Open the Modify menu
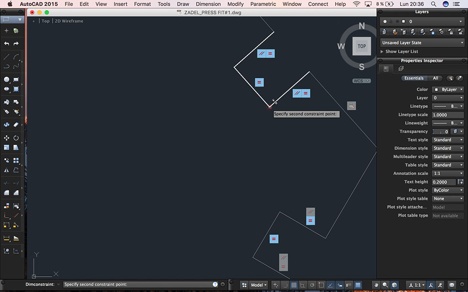 tap(235, 4)
